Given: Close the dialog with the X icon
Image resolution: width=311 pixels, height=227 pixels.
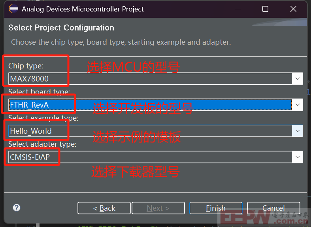Looking at the screenshot, I should click(x=293, y=9).
